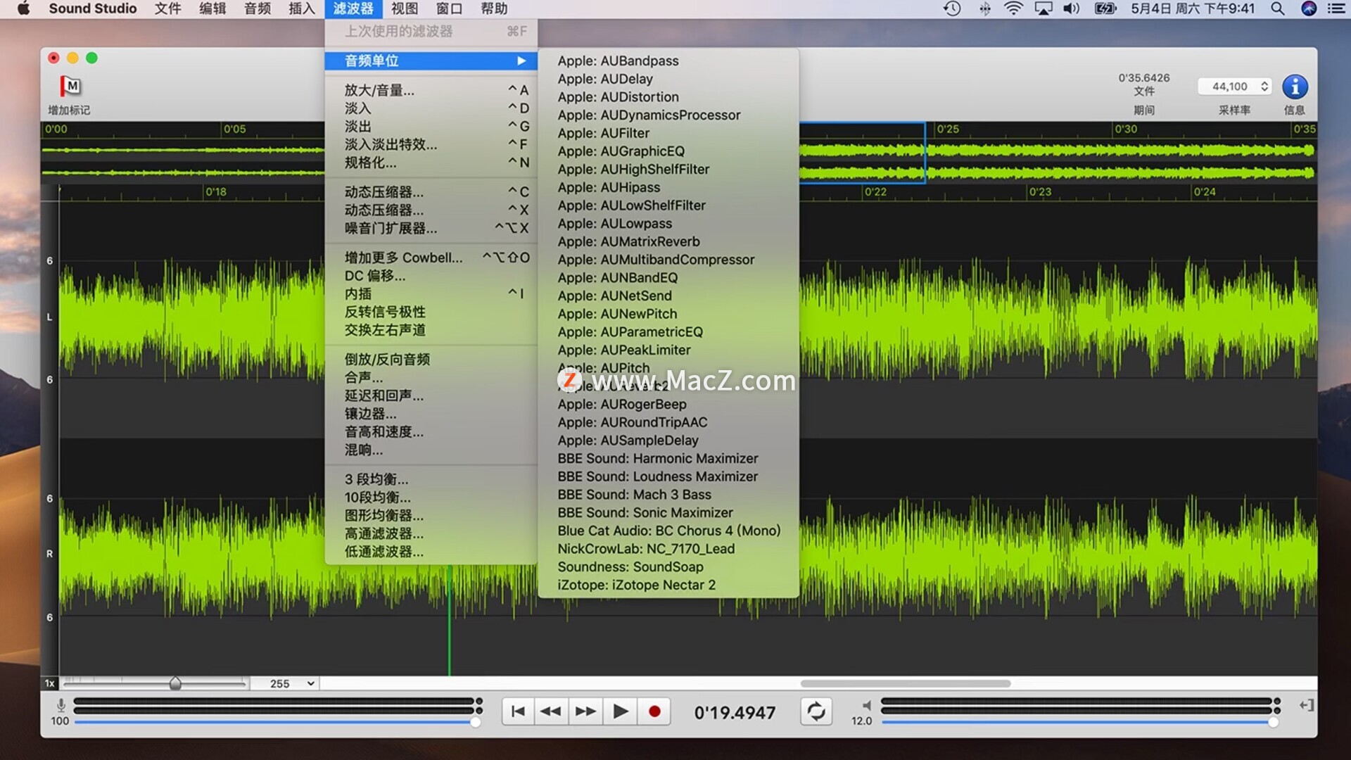Choose 反转信号极性 filter

pos(431,312)
